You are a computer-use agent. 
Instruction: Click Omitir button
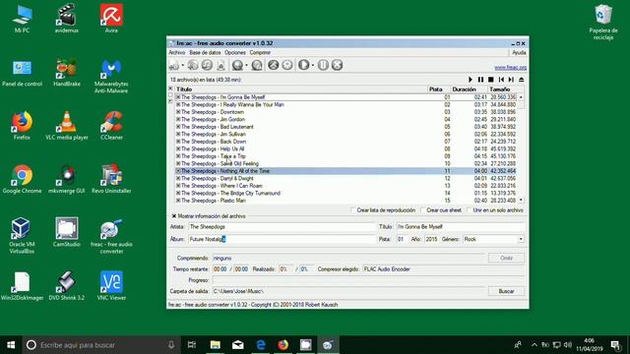click(506, 258)
